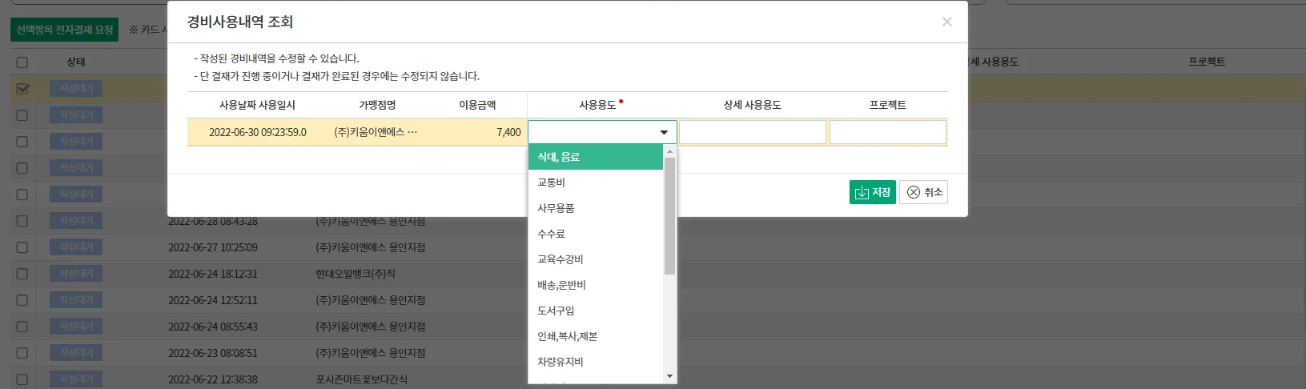Select 교통비 option in dropdown
This screenshot has width=1306, height=389.
click(x=595, y=182)
